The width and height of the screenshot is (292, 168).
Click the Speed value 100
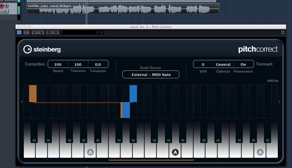(58, 64)
